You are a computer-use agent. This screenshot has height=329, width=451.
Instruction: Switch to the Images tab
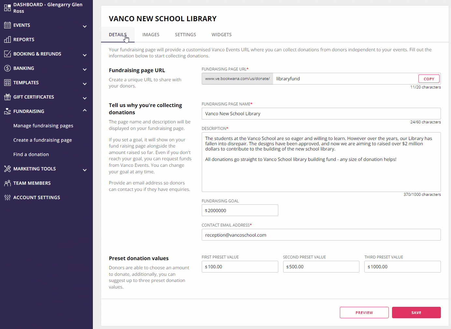coord(151,35)
